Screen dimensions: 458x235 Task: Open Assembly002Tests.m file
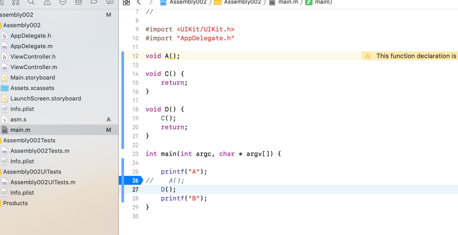pos(40,151)
